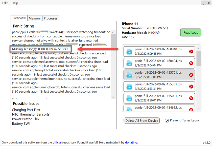This screenshot has height=146, width=212.
Task: Switch to the Processes tab
Action: (x=51, y=18)
